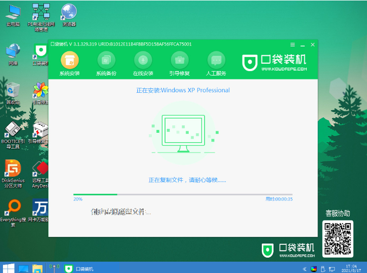Open PE有线无线网络管理 desktop icon
This screenshot has height=273, width=367.
click(x=41, y=18)
